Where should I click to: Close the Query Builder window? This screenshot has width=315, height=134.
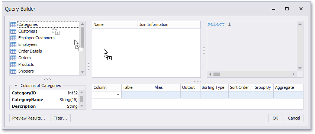coord(301,9)
